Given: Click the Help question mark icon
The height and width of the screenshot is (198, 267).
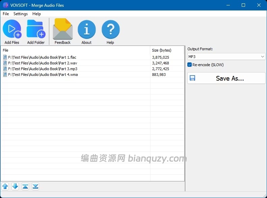Looking at the screenshot, I should click(110, 29).
